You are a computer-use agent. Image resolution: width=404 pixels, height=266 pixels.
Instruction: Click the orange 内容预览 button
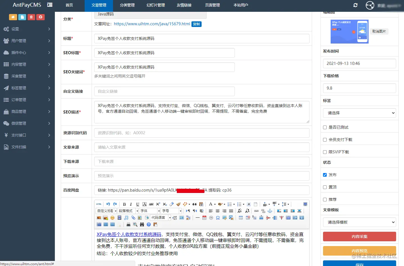point(360,251)
